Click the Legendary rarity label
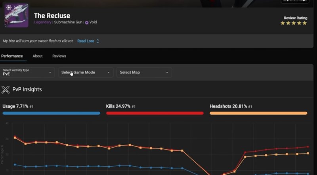Image resolution: width=317 pixels, height=175 pixels. point(43,22)
